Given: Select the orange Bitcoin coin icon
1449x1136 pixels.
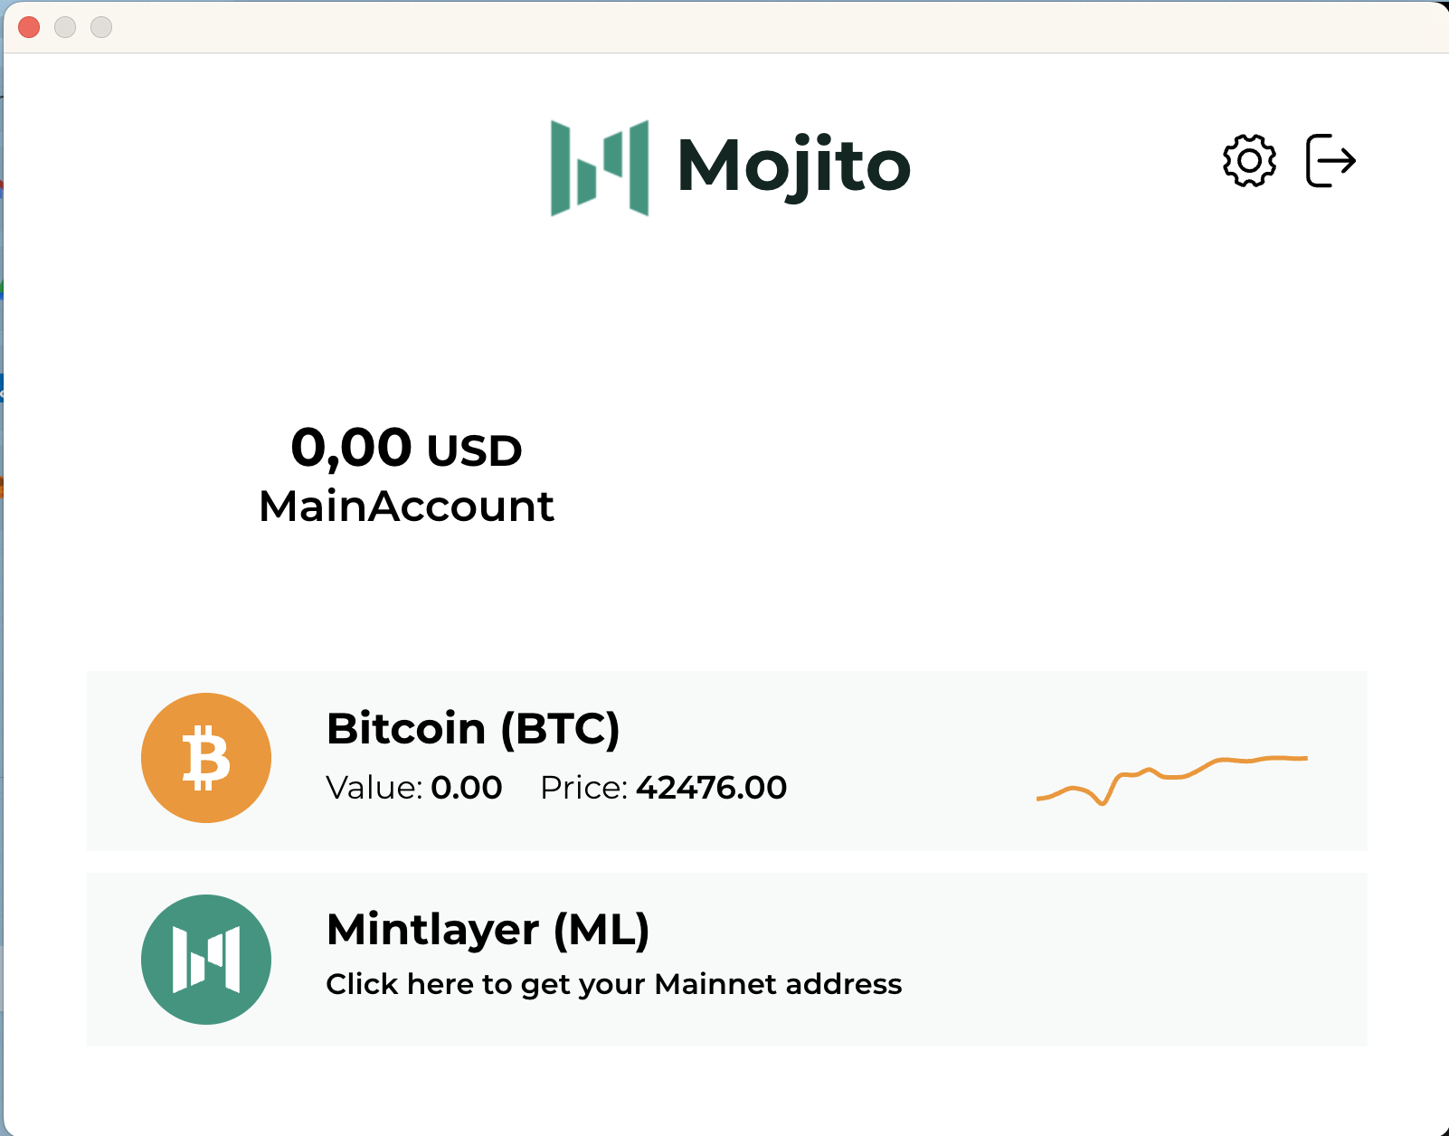Looking at the screenshot, I should point(205,758).
